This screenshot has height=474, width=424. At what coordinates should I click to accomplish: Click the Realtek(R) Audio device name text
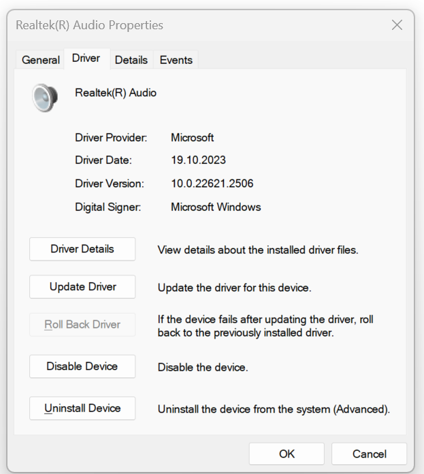click(116, 92)
